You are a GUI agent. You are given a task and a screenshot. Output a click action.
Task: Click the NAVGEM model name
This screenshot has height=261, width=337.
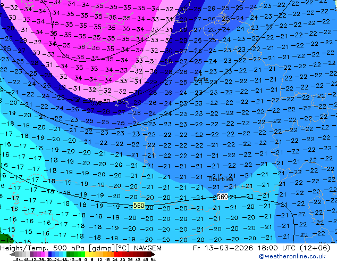148,248
